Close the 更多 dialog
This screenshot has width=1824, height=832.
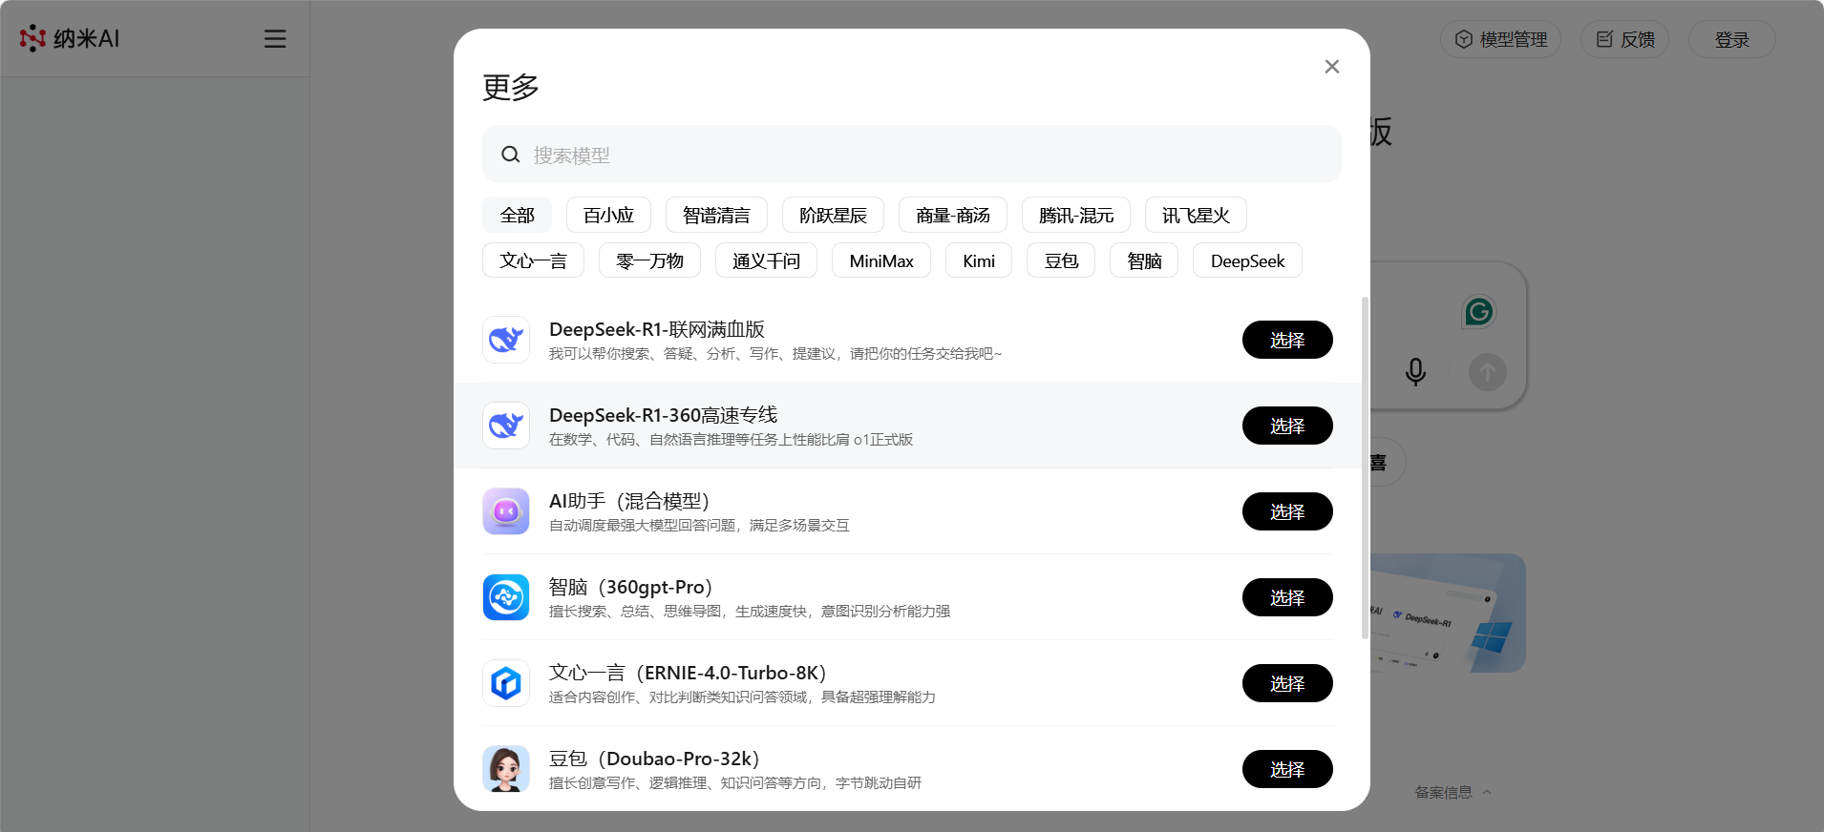[1332, 67]
